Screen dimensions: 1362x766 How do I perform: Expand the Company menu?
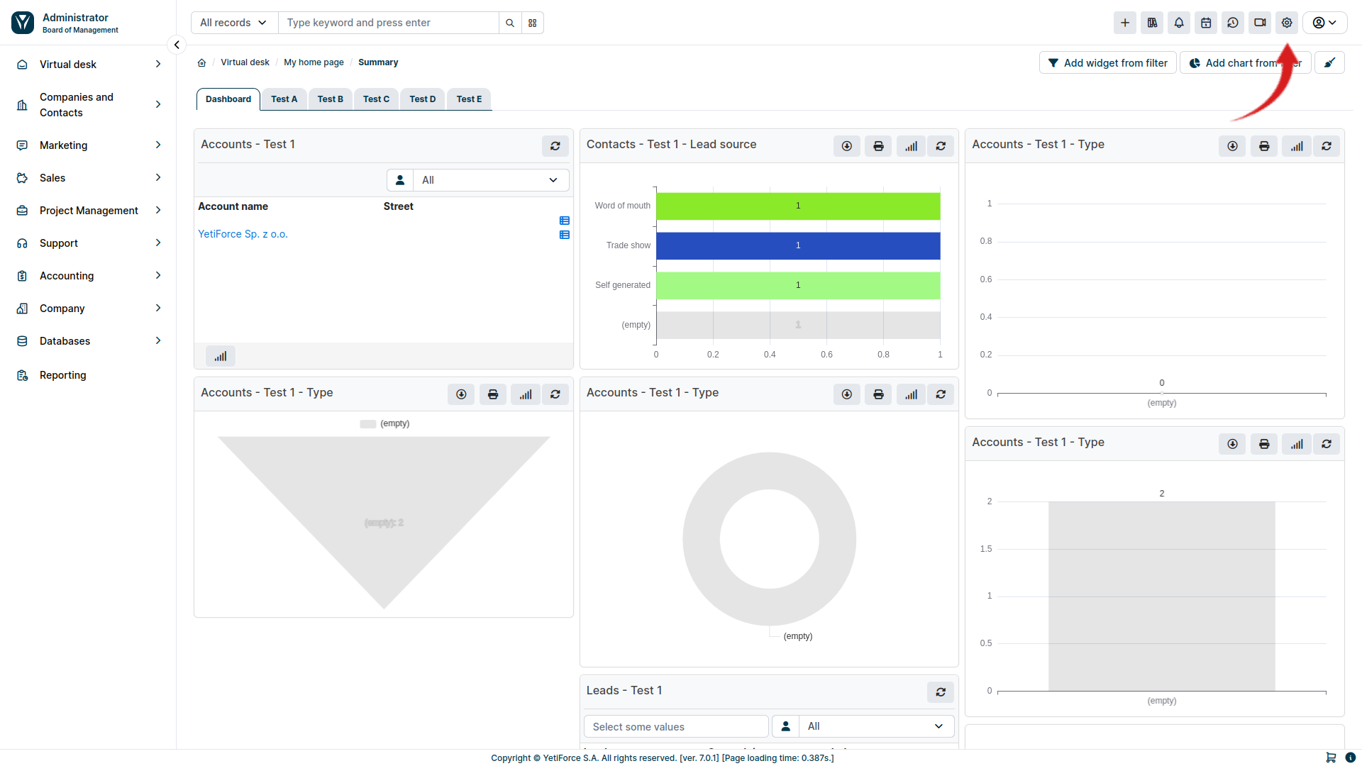(88, 309)
